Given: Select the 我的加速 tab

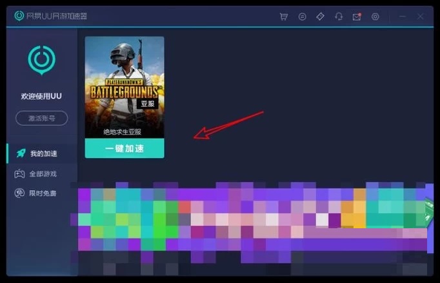Looking at the screenshot, I should coord(42,153).
